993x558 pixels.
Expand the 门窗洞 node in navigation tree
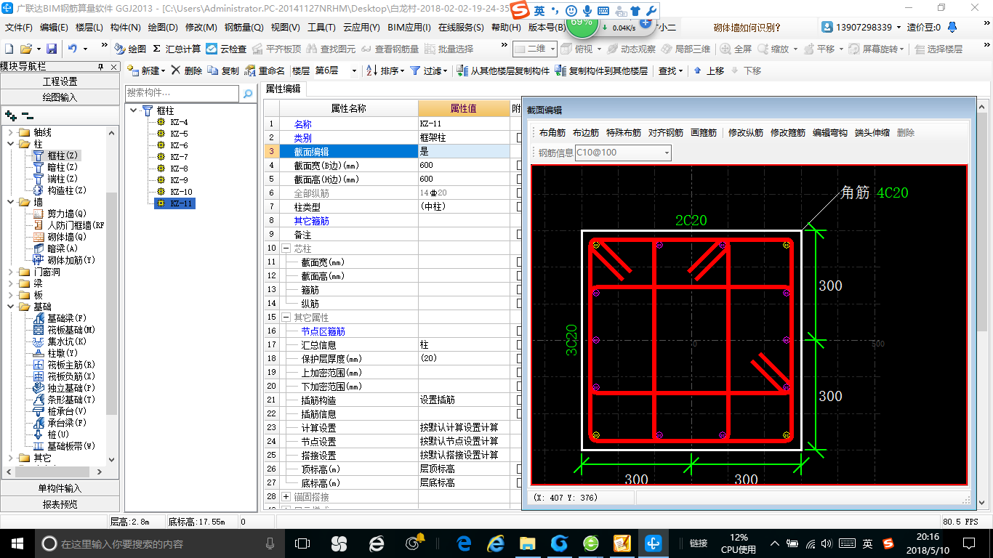11,272
